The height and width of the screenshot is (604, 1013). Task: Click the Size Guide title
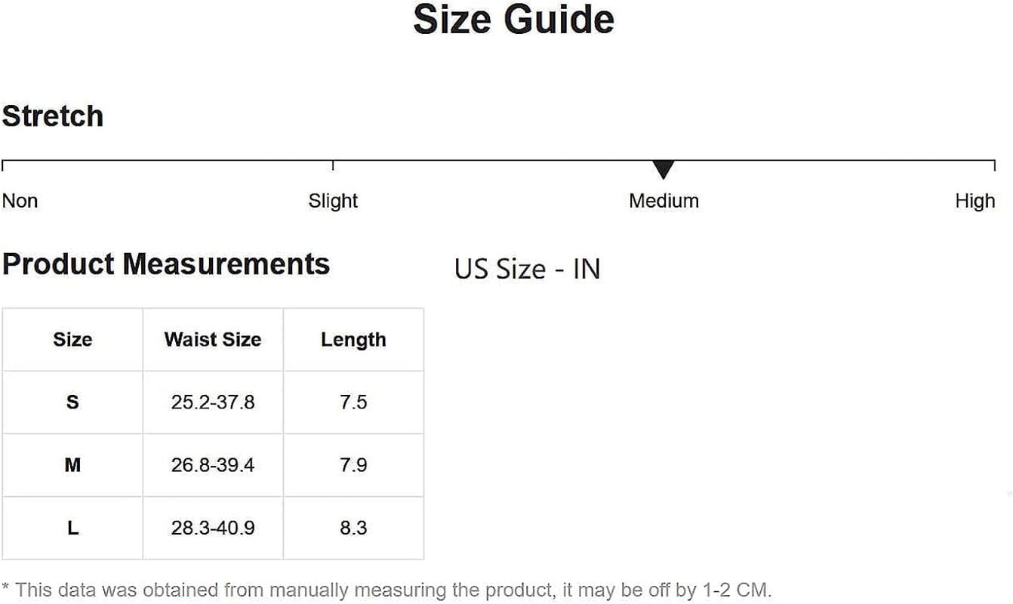[513, 20]
